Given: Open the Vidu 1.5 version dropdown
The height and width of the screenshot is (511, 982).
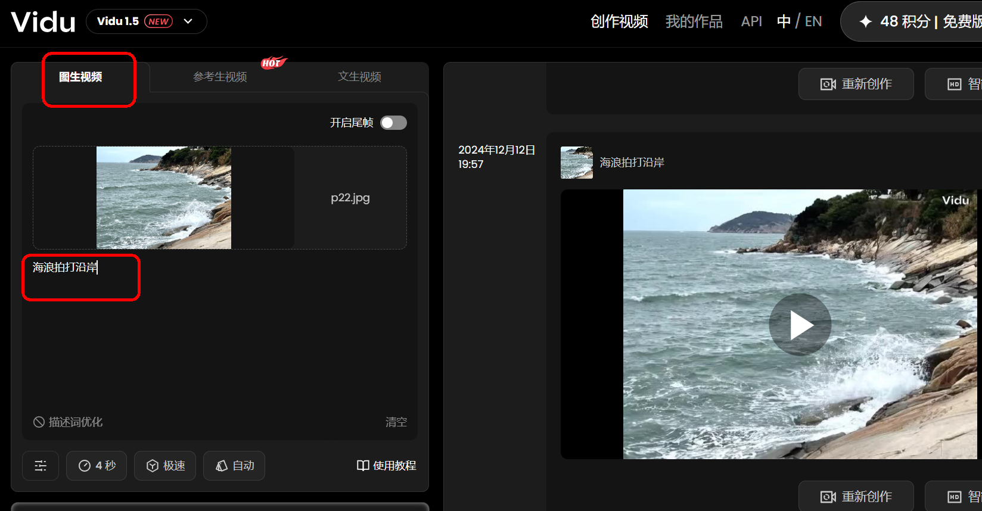Looking at the screenshot, I should [147, 21].
